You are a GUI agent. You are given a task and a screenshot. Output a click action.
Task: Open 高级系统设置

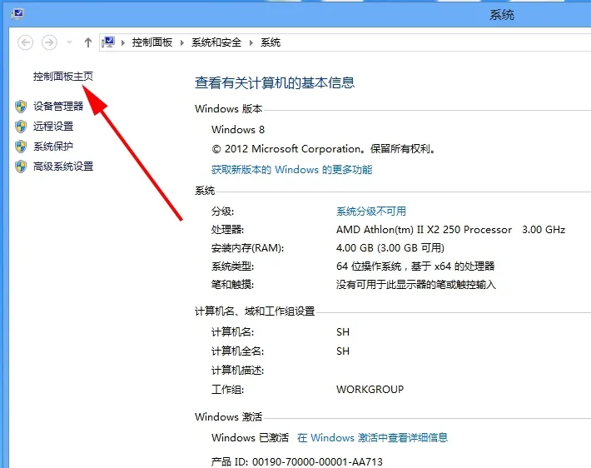coord(63,166)
